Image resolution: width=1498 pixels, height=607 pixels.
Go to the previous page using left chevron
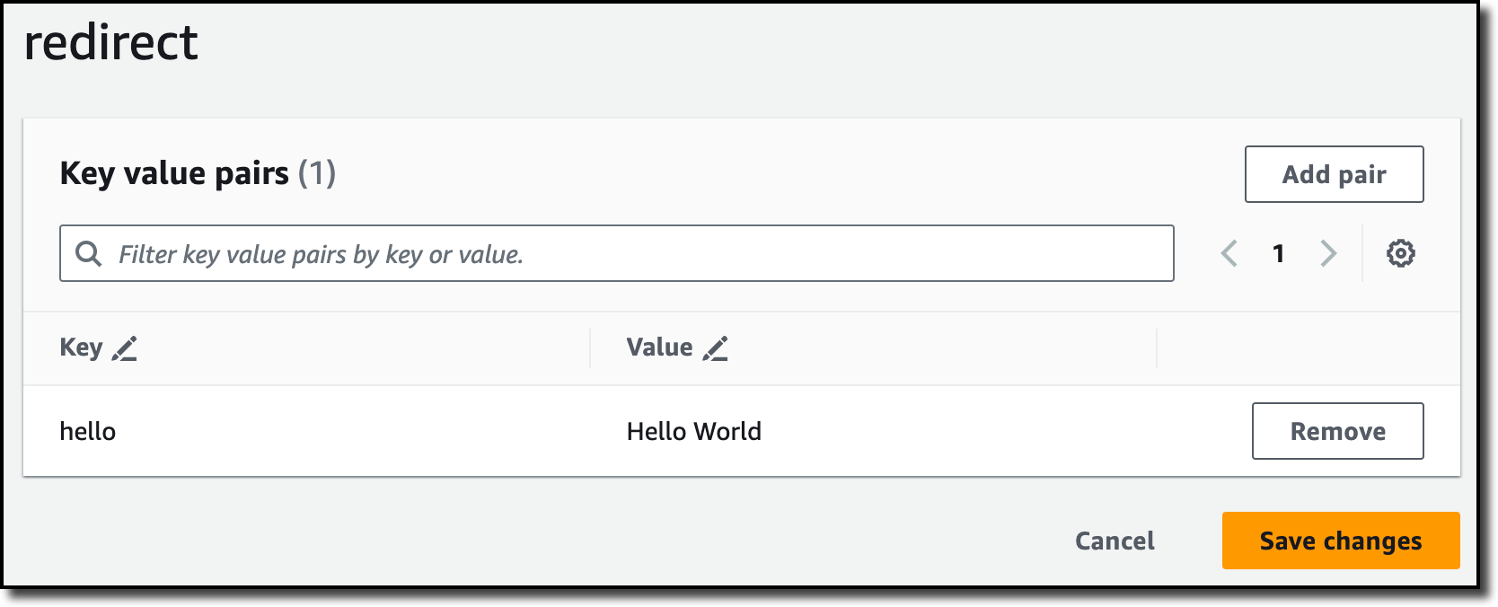[x=1229, y=253]
